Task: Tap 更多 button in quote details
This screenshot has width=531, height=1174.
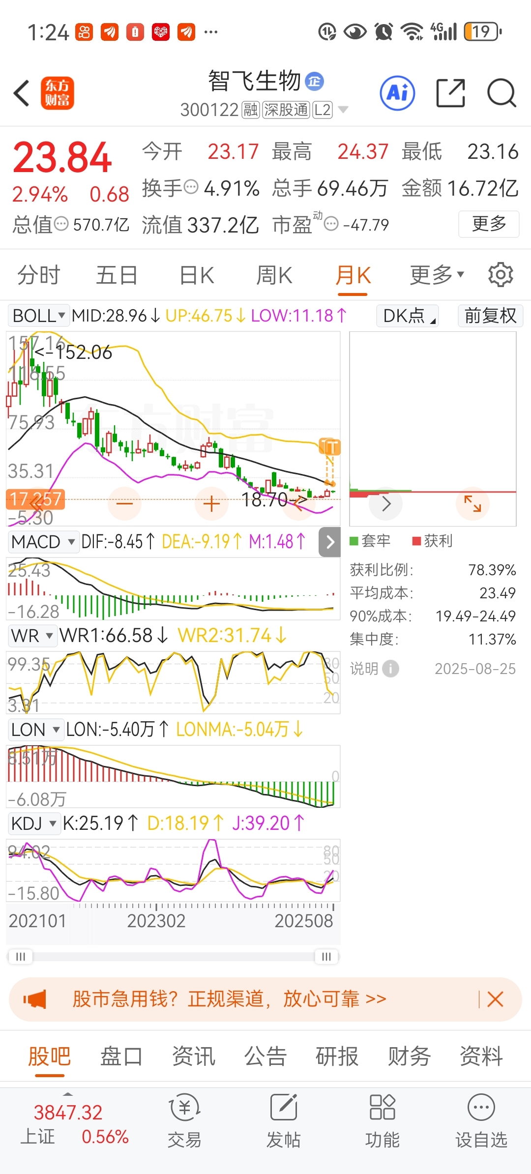Action: pos(489,224)
